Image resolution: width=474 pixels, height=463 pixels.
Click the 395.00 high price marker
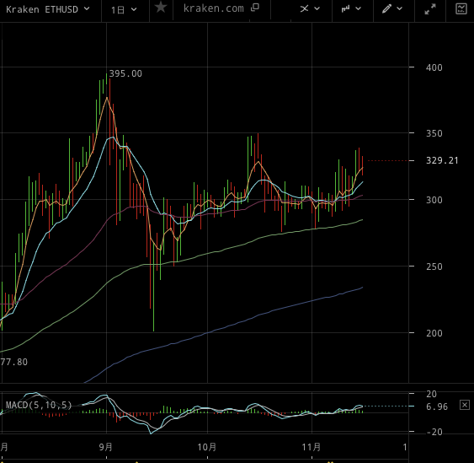point(125,73)
